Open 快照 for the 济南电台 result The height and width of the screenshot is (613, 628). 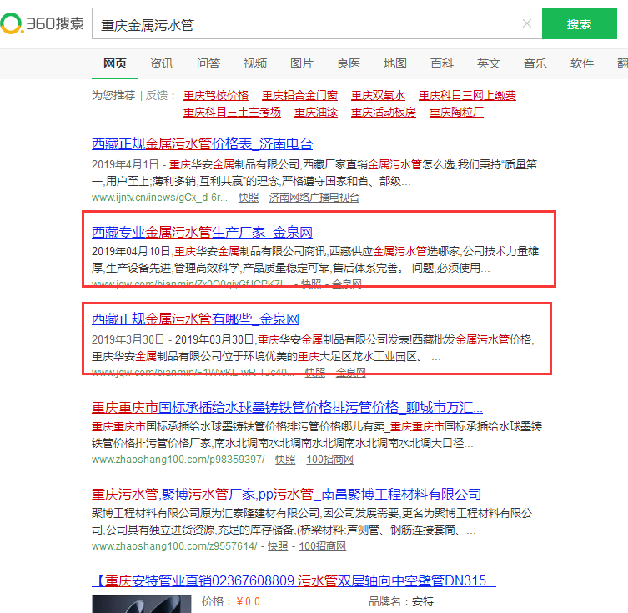(x=249, y=198)
